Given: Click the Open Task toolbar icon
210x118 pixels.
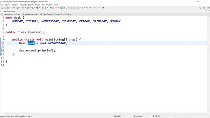Looking at the screenshot, I should point(53,8).
